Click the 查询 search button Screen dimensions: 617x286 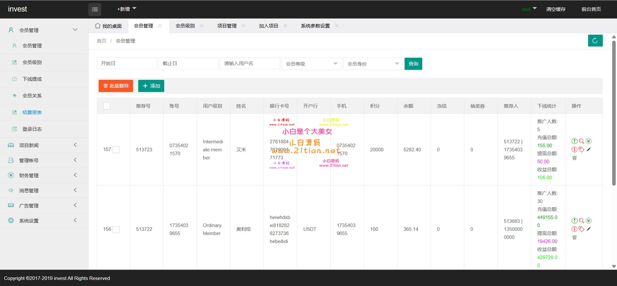[413, 63]
